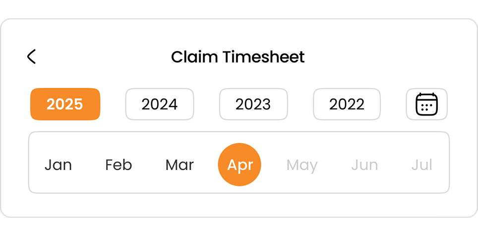Open the calendar date picker icon

click(x=427, y=104)
